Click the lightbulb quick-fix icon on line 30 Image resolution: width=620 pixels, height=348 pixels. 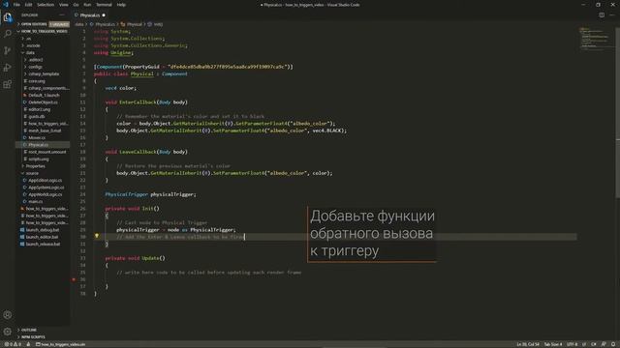(x=97, y=236)
